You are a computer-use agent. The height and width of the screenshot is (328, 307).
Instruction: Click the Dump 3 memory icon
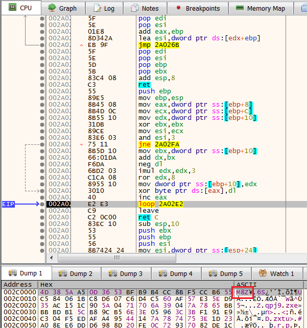coord(113,273)
